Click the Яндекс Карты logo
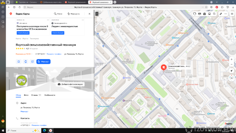This screenshot has height=133, width=236. coord(20,14)
